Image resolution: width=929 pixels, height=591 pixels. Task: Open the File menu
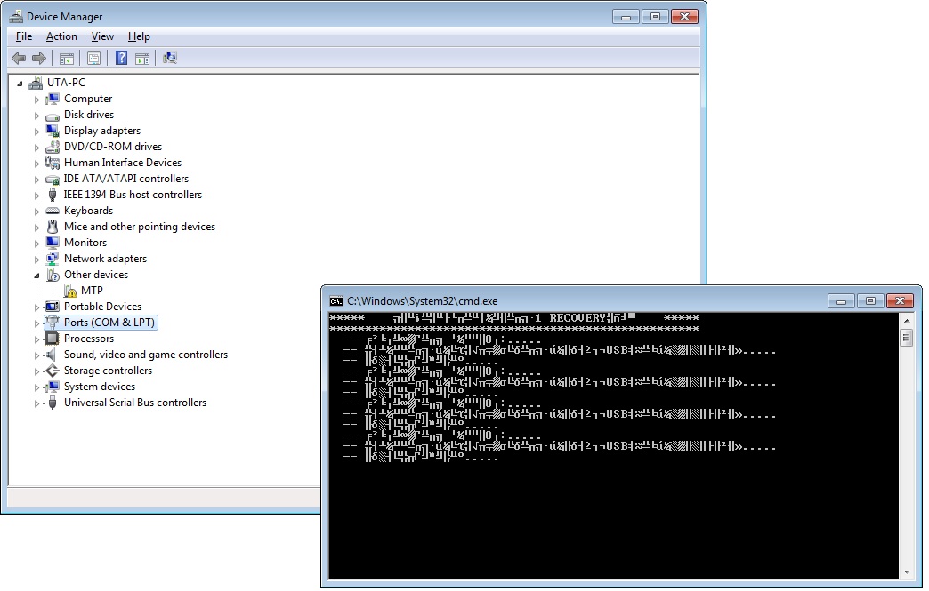[24, 36]
